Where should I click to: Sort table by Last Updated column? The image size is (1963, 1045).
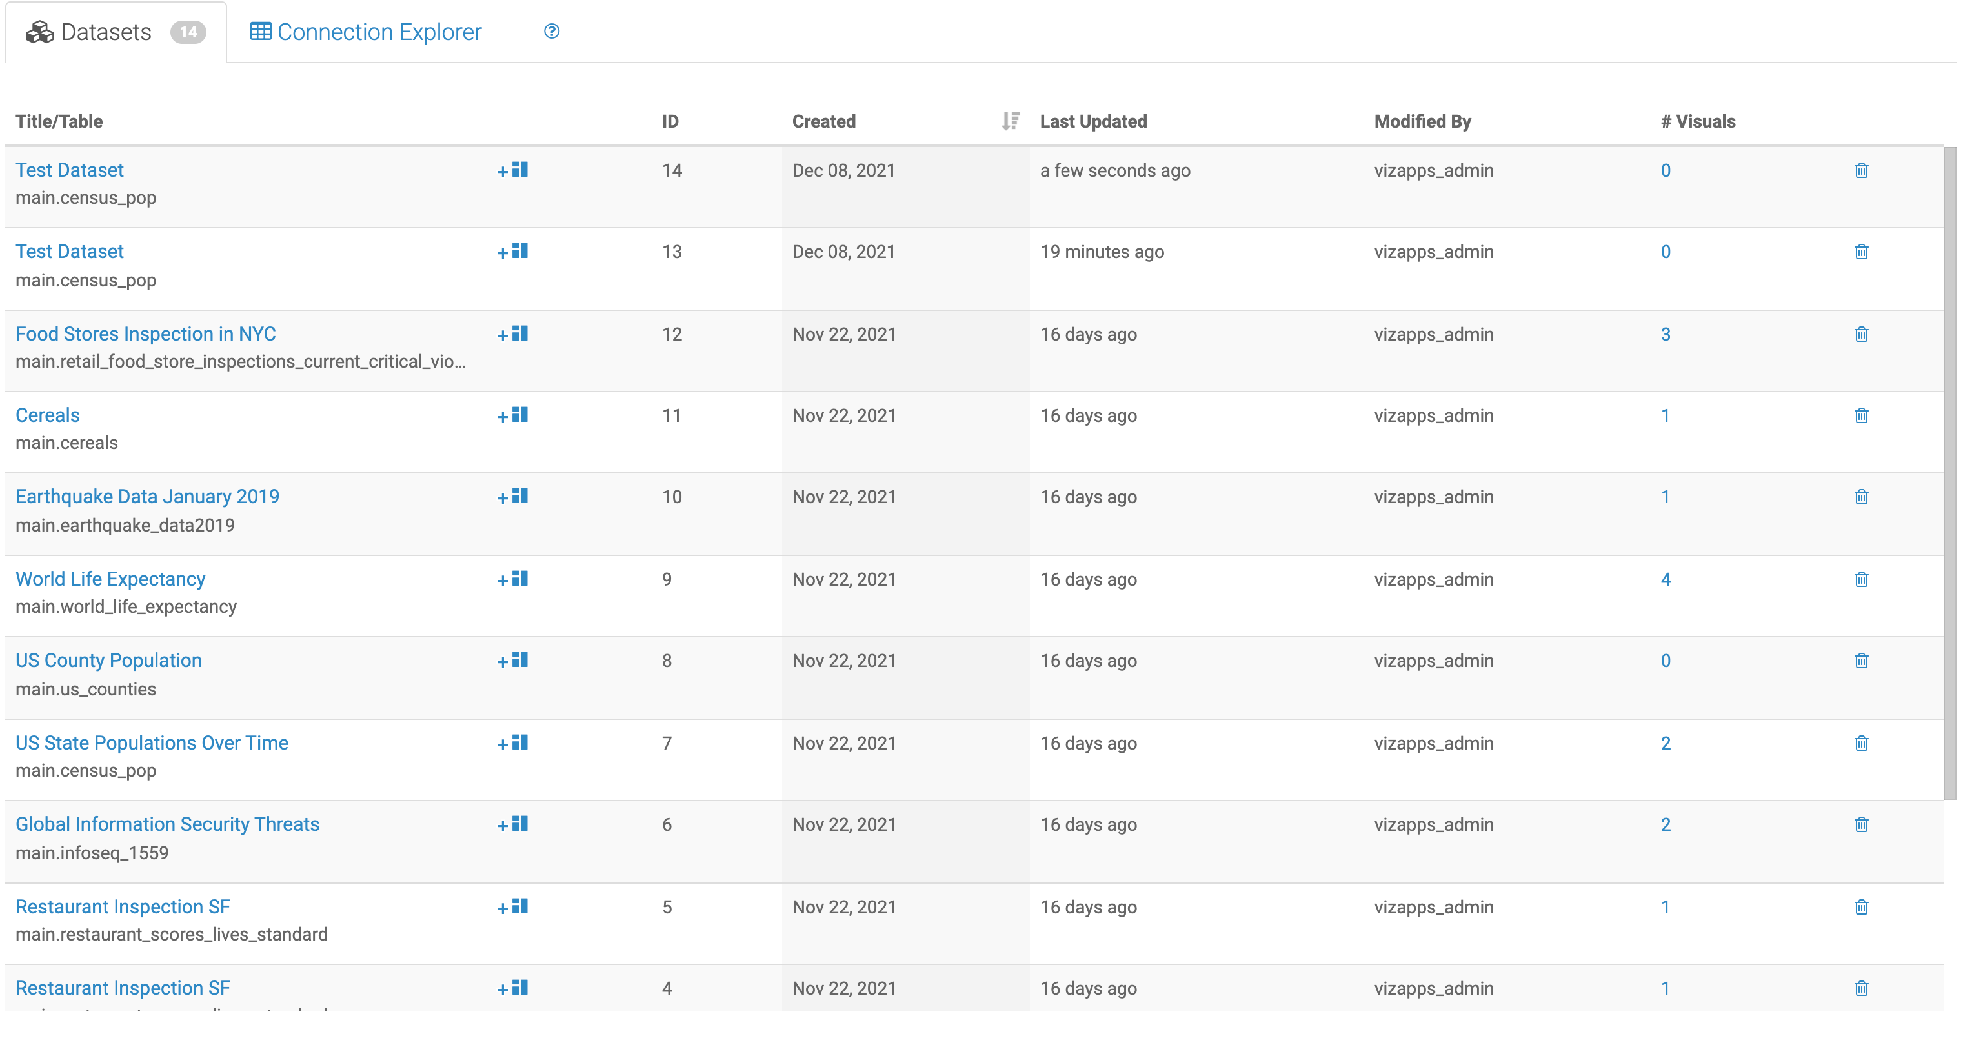coord(1092,121)
